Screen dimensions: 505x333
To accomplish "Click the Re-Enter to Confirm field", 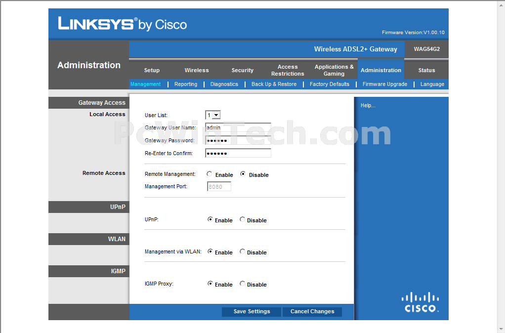I will [238, 153].
